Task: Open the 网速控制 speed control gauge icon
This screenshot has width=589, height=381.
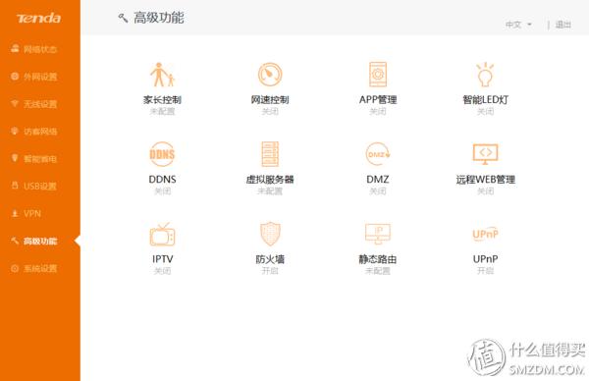Action: coord(270,75)
